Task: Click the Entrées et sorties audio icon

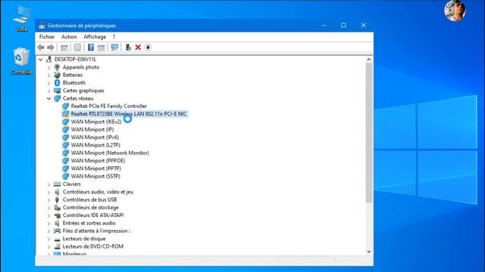Action: tap(57, 223)
